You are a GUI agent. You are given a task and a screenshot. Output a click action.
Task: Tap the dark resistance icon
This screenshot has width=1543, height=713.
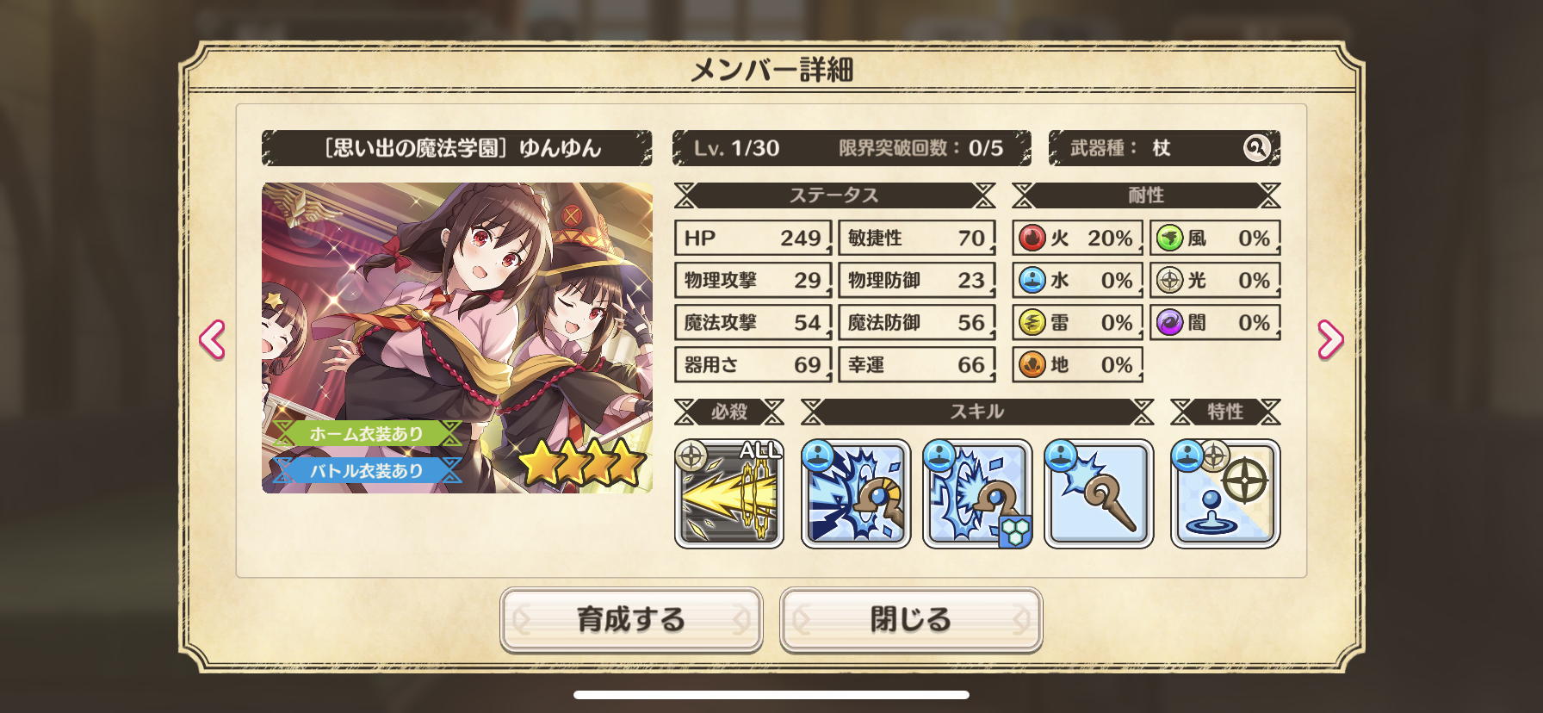(1169, 323)
